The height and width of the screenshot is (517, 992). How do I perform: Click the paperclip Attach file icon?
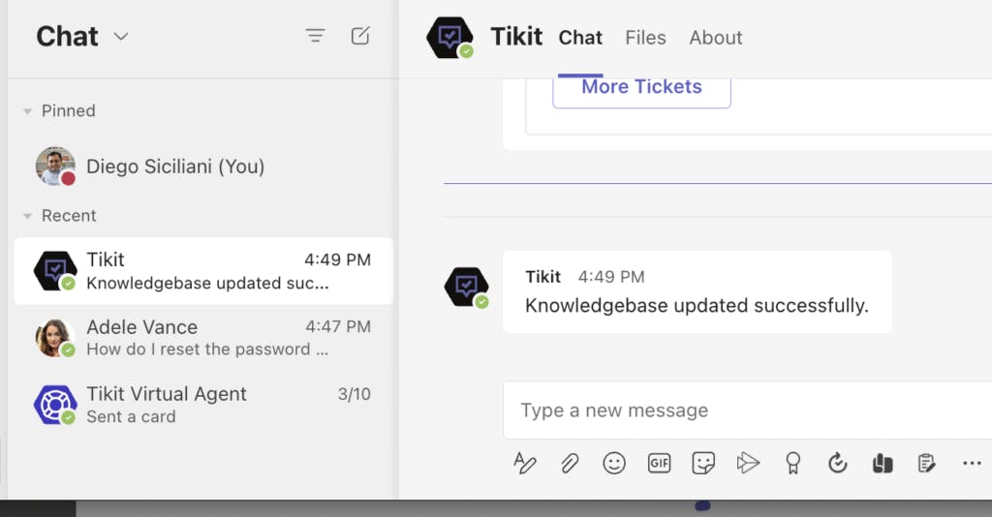coord(570,464)
